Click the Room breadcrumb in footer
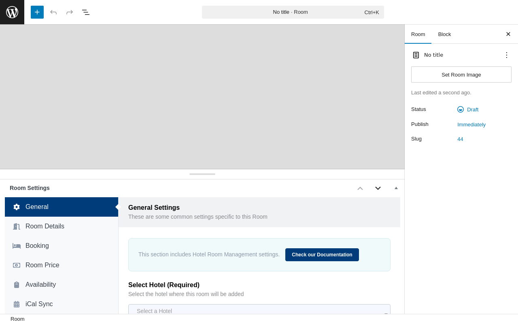The height and width of the screenshot is (324, 518). click(x=17, y=319)
